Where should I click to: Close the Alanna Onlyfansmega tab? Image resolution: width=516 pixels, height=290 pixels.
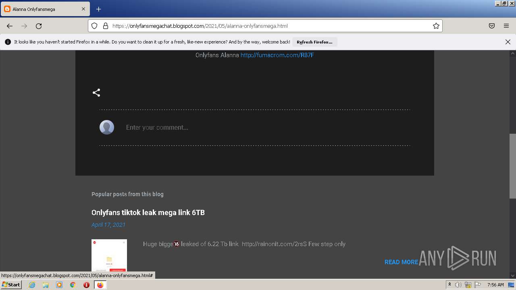pos(83,9)
